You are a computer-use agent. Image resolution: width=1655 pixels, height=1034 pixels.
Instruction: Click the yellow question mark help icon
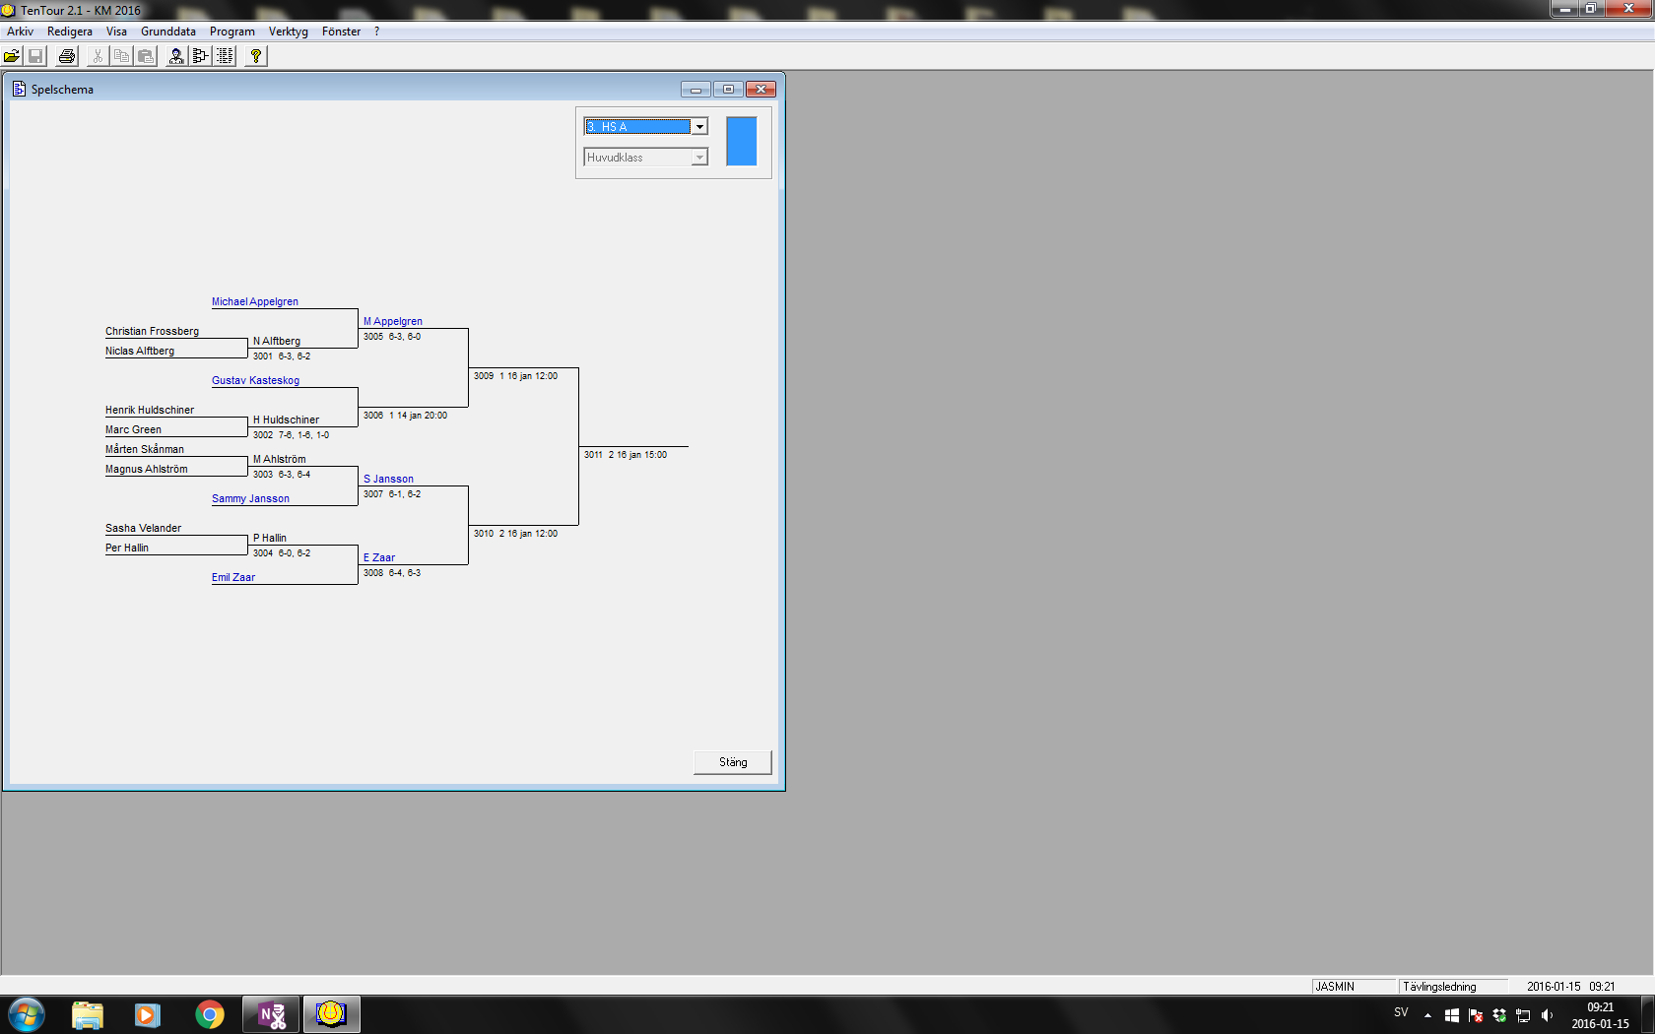pos(256,56)
